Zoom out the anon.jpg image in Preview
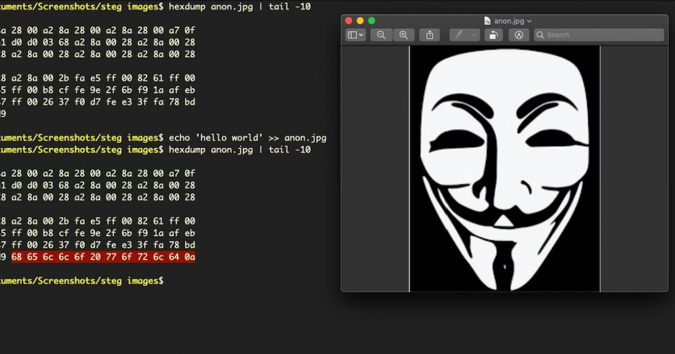 pyautogui.click(x=381, y=35)
